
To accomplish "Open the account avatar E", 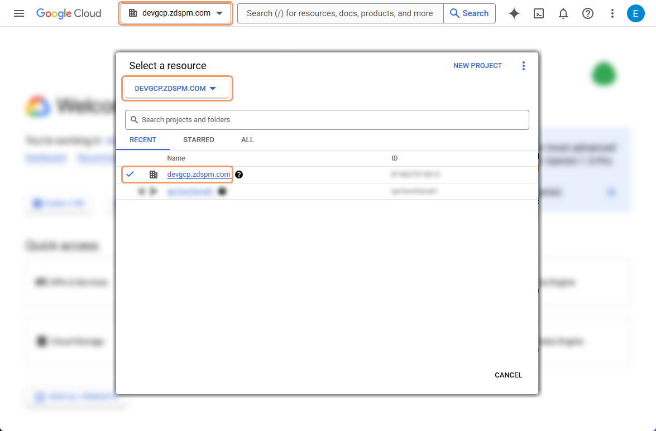I will point(635,13).
